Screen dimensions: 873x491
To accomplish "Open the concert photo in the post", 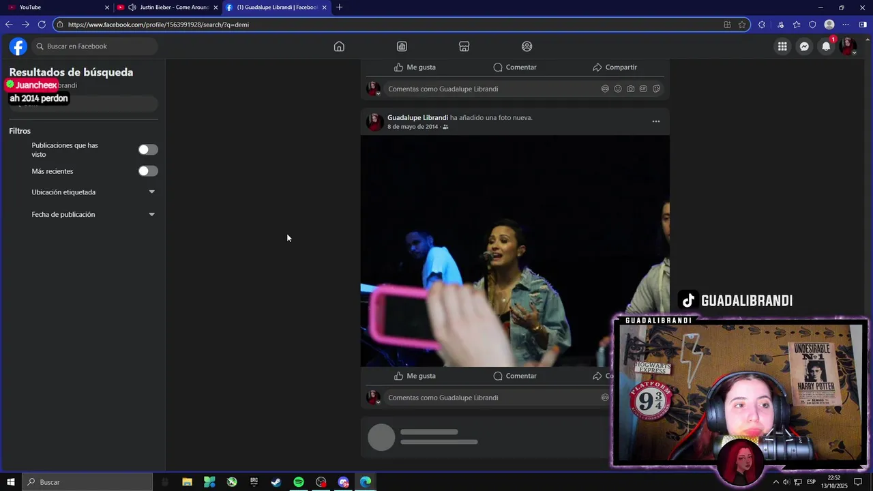I will click(x=515, y=251).
